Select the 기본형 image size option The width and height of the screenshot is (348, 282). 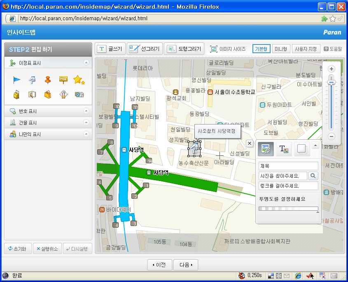261,49
